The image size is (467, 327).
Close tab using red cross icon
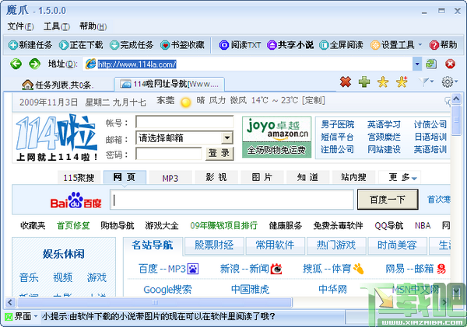346,82
